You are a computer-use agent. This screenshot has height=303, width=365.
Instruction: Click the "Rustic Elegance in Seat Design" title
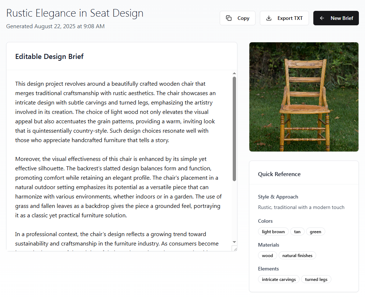tap(75, 13)
